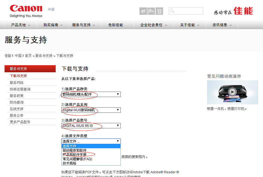Select 常见问题解答(FAQ) option

(77, 159)
